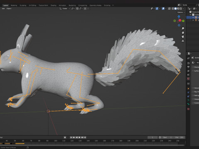Toggle snapping magnet in viewport header
The height and width of the screenshot is (149, 199).
(77, 9)
